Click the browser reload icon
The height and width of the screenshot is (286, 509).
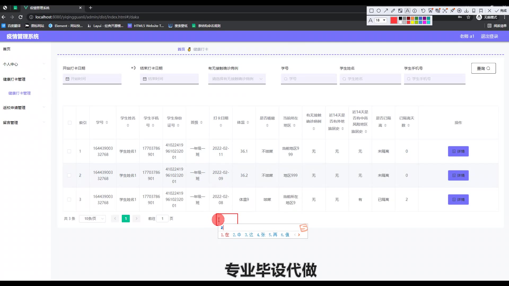pyautogui.click(x=21, y=17)
